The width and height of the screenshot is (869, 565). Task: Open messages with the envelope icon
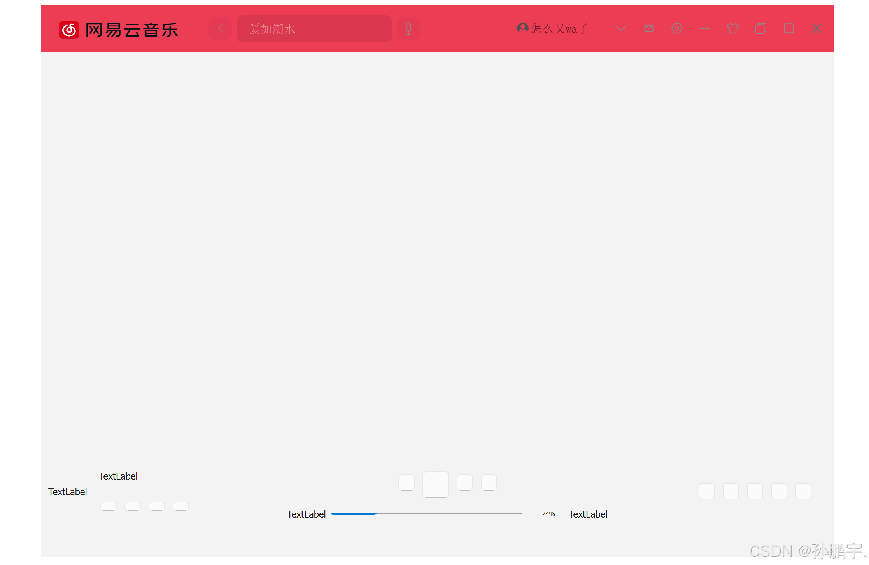(x=648, y=28)
